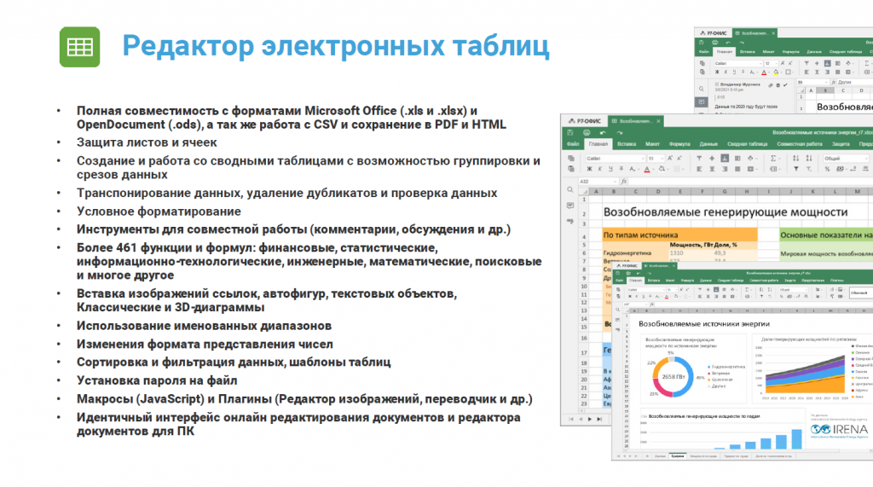Select column E header in middle window
This screenshot has width=873, height=487.
coord(679,191)
